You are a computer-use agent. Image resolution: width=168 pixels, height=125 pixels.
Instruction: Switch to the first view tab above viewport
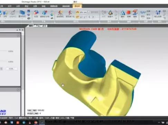click(31, 26)
